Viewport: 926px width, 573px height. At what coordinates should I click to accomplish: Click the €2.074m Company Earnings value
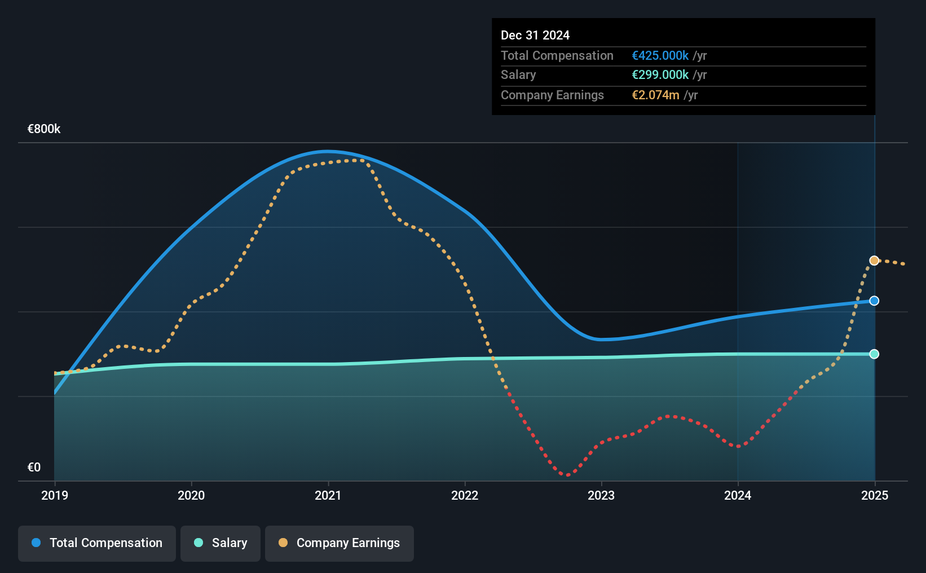coord(655,95)
